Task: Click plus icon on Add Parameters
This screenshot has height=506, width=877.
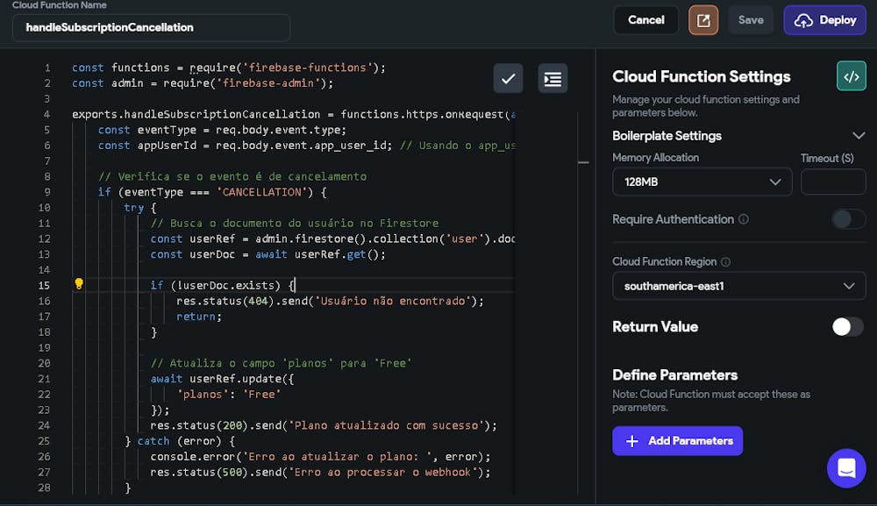Action: pos(632,441)
